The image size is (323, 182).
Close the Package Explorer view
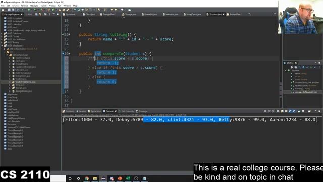pyautogui.click(x=22, y=14)
